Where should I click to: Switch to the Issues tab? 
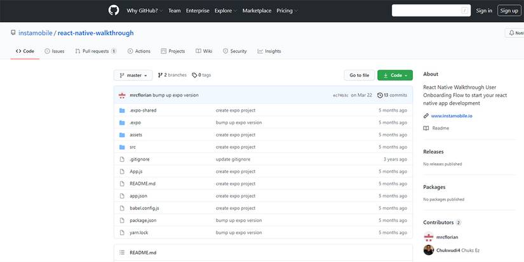55,51
